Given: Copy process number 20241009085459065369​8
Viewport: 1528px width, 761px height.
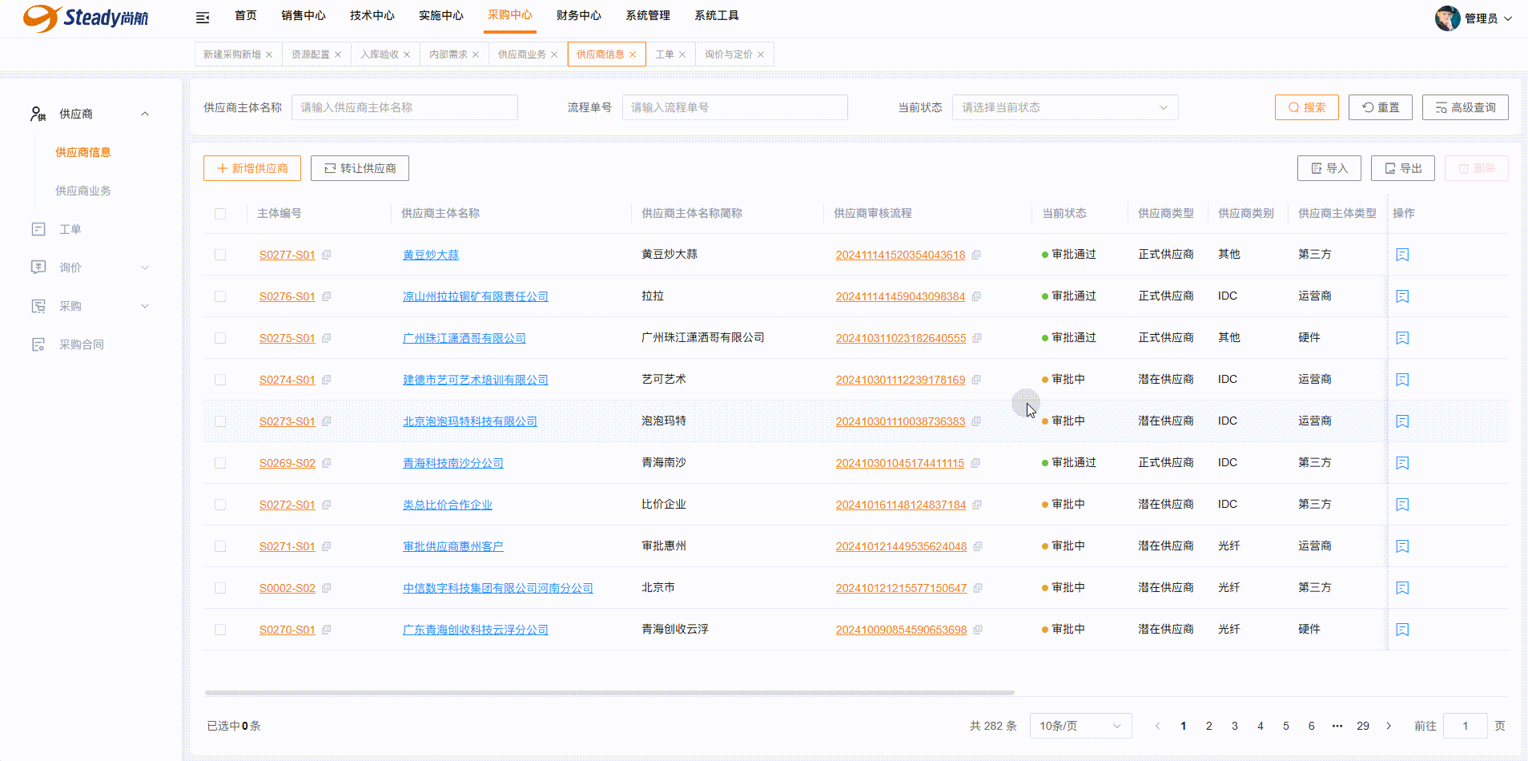Looking at the screenshot, I should point(978,630).
